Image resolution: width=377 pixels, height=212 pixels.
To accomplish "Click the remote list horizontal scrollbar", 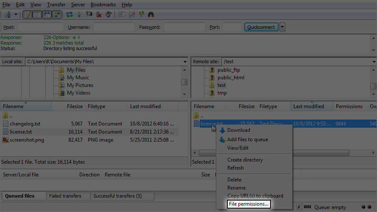I will click(284, 153).
